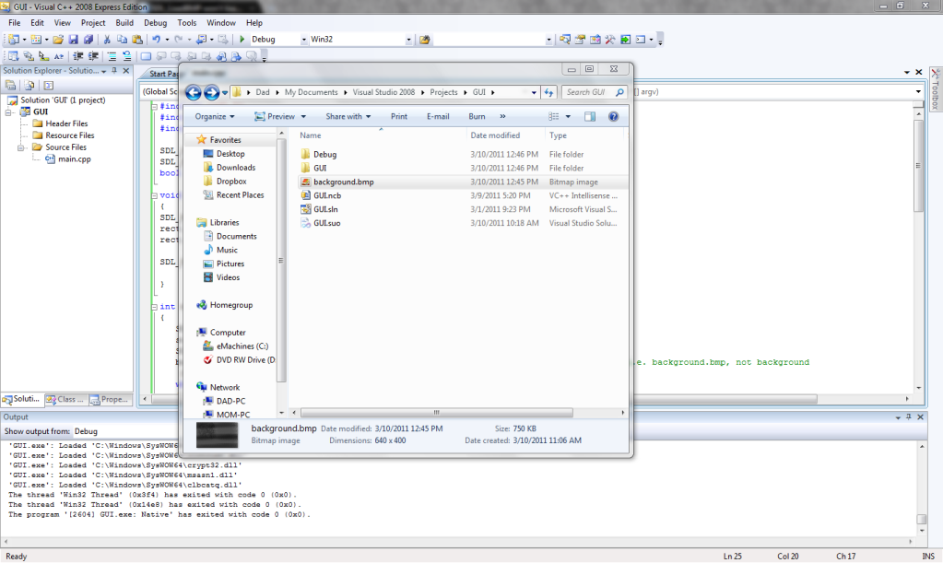
Task: Click the Properties icon in Solution Explorer toolbar
Action: pos(10,86)
